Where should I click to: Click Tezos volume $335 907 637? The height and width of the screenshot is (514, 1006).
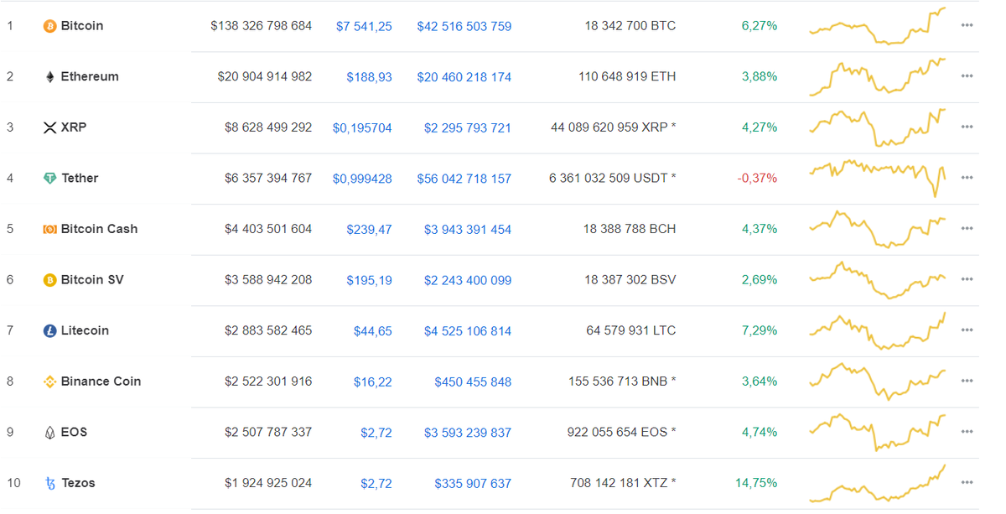tap(473, 484)
